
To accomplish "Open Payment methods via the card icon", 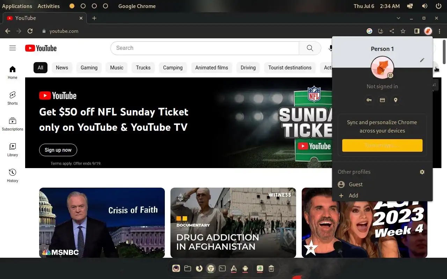I will pos(382,100).
